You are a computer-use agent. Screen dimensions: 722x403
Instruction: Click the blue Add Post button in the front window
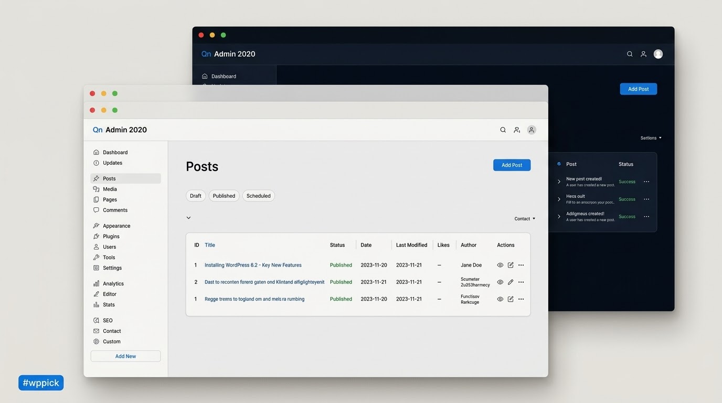tap(512, 165)
